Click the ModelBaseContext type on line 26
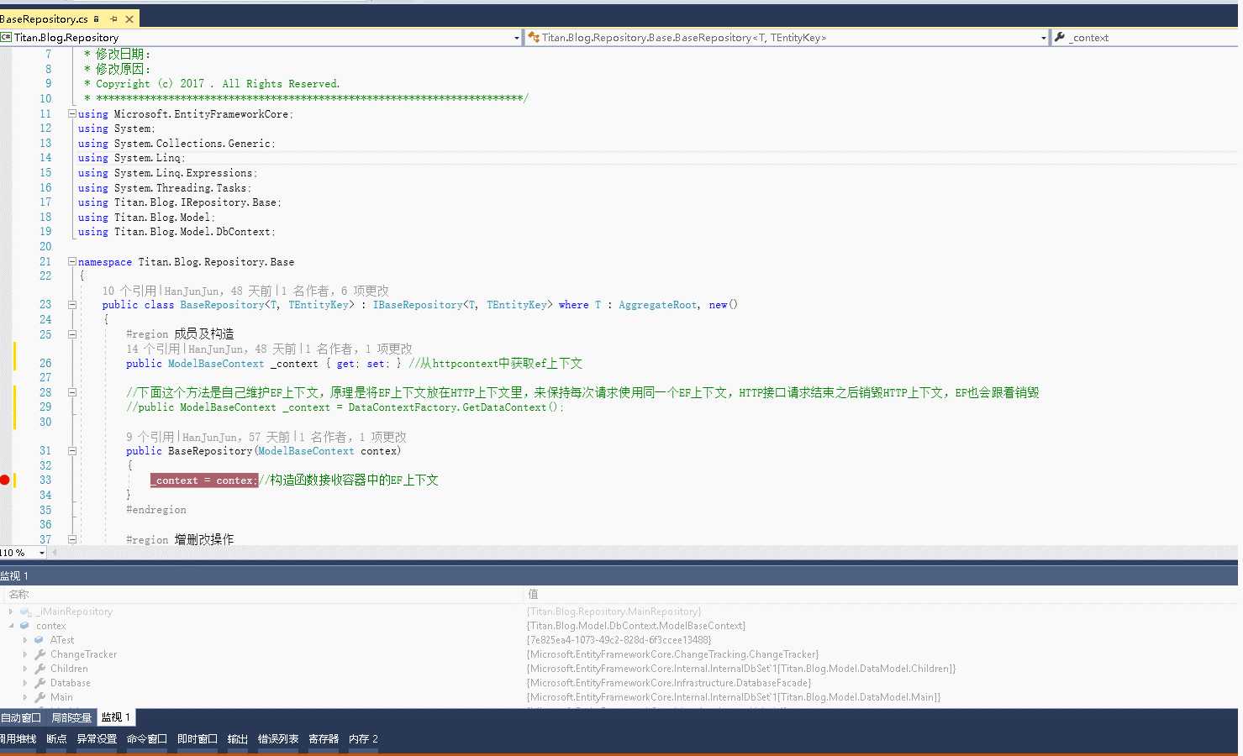The height and width of the screenshot is (756, 1243). pyautogui.click(x=216, y=364)
